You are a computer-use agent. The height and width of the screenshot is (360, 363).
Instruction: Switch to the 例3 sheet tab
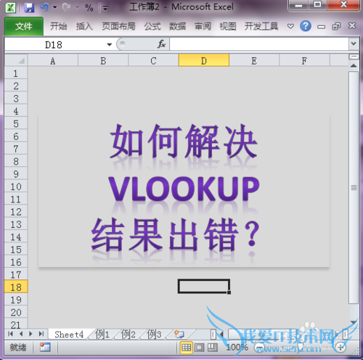tap(155, 335)
